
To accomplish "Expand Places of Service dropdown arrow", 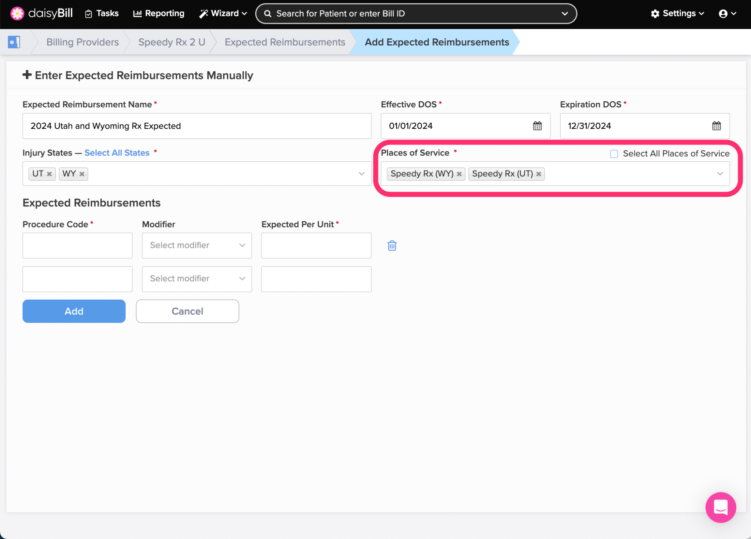I will pyautogui.click(x=720, y=174).
